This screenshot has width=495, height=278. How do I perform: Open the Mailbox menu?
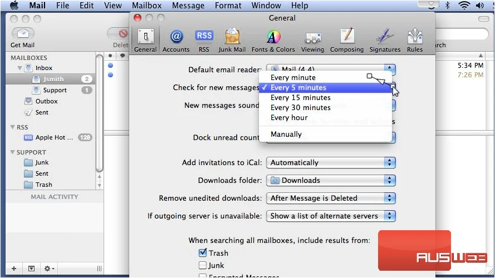coord(147,6)
